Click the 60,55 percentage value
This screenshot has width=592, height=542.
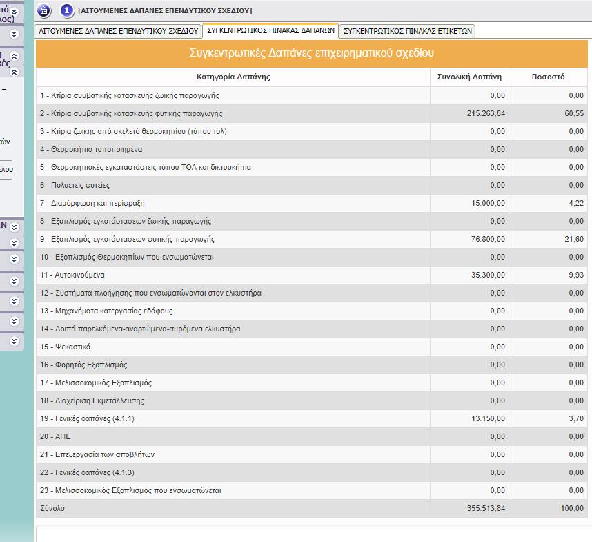(x=574, y=114)
